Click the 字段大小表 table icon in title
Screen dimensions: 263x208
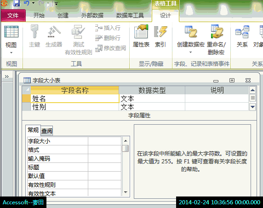(x=27, y=80)
